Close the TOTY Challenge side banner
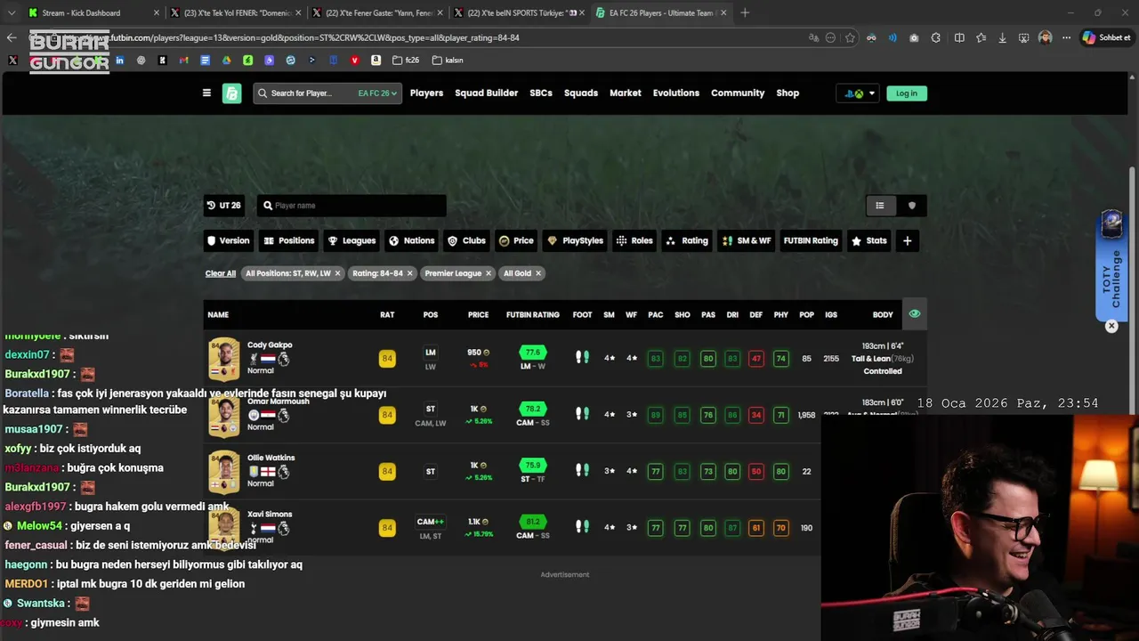Screen dimensions: 1139x641 [1111, 327]
